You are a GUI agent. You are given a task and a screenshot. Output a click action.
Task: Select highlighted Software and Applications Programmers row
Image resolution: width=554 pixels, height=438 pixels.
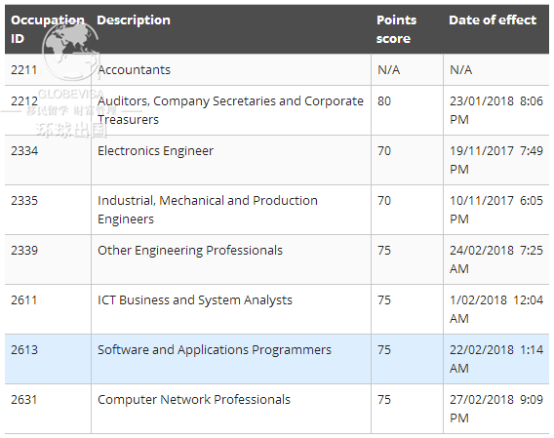click(x=277, y=359)
